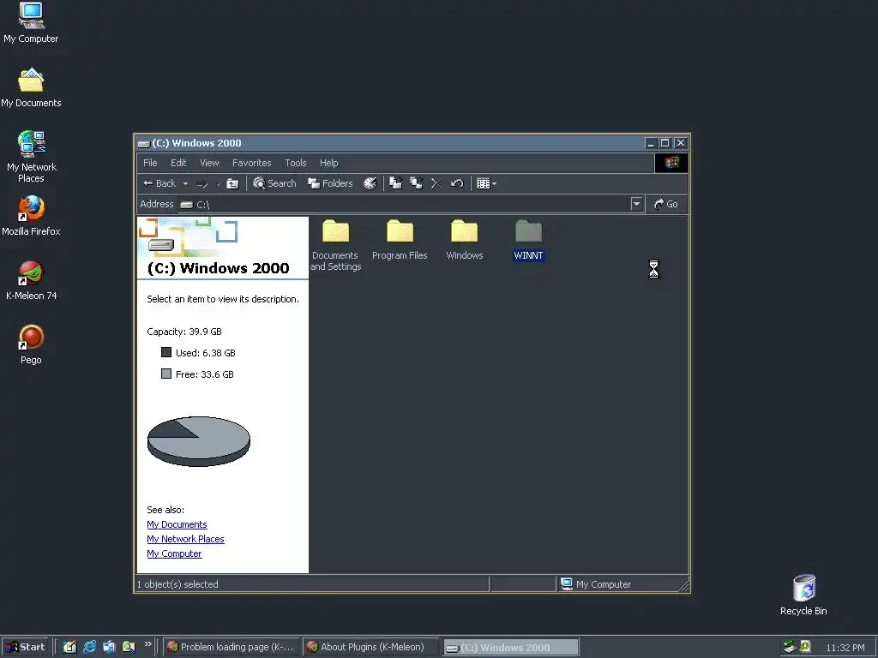Open the Favorites menu

coord(251,163)
